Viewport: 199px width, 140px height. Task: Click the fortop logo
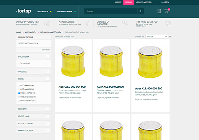pos(24,11)
